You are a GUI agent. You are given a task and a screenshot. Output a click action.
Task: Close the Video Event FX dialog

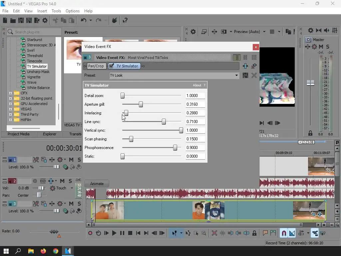(256, 47)
